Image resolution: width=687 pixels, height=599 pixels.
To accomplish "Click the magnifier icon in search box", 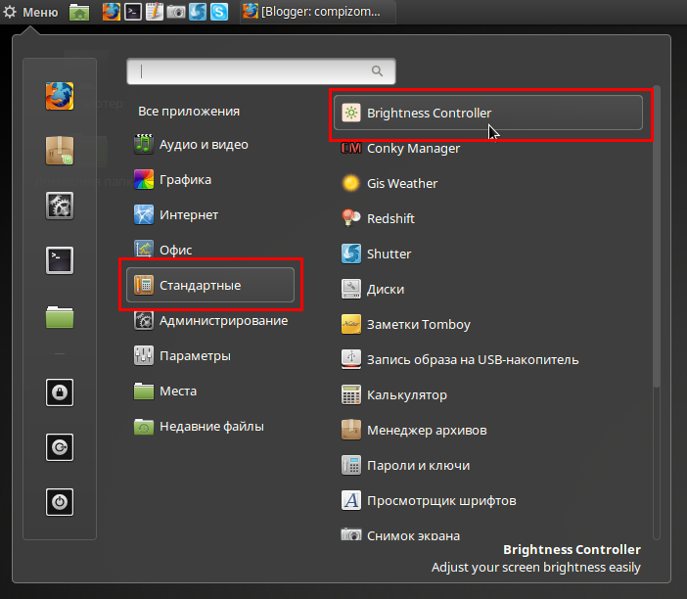I will point(377,71).
